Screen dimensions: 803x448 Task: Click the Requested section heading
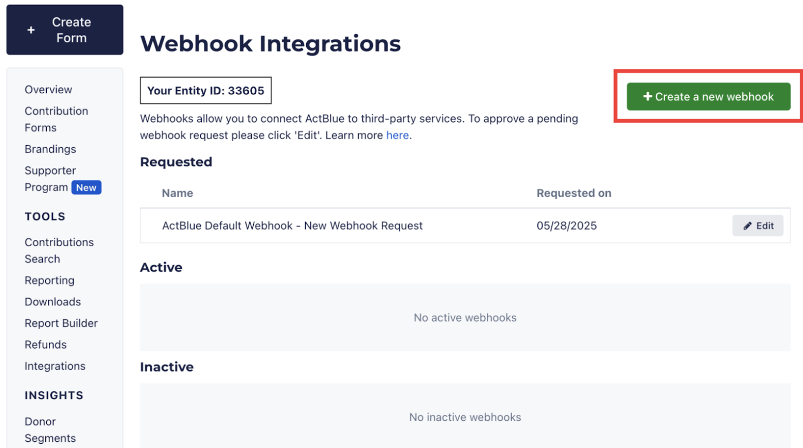[x=176, y=162]
